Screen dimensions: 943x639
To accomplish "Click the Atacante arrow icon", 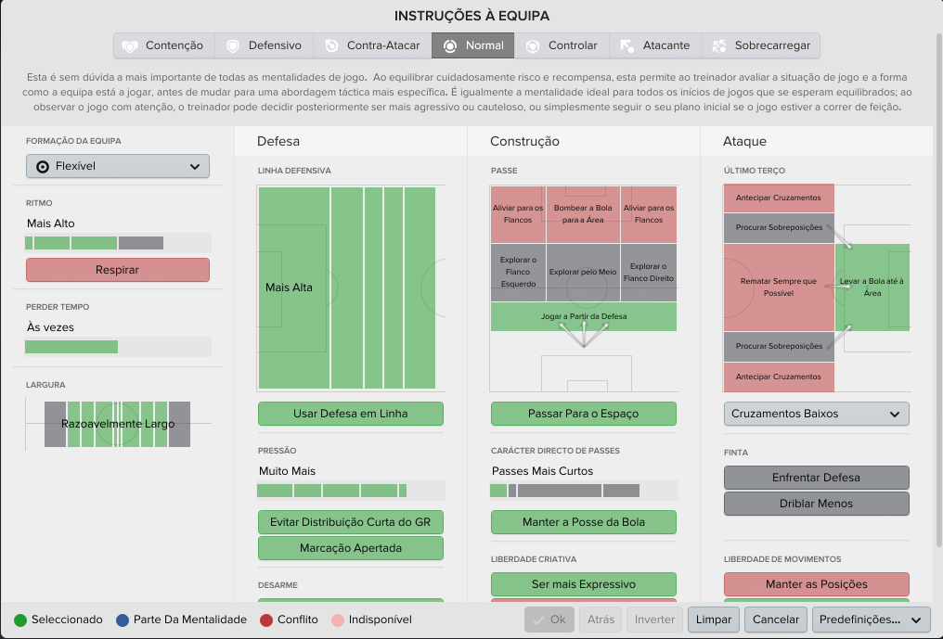I will 627,45.
